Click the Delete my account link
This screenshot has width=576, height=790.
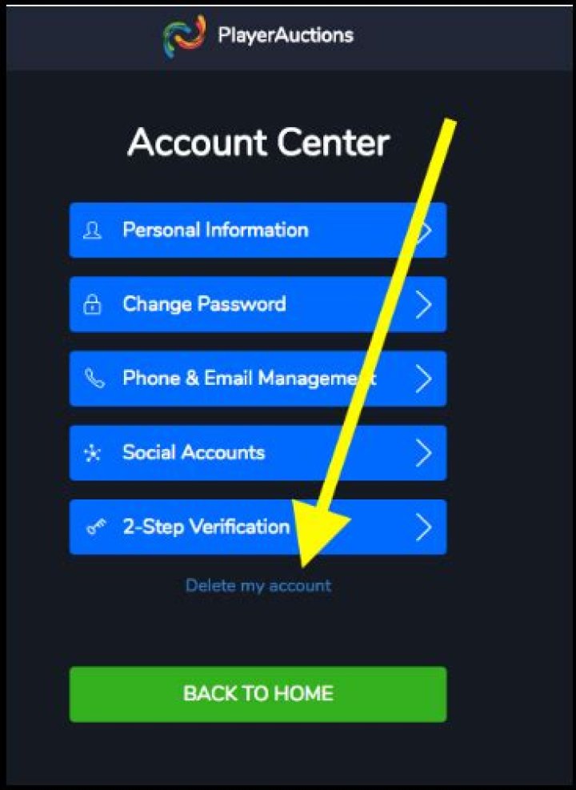coord(258,585)
